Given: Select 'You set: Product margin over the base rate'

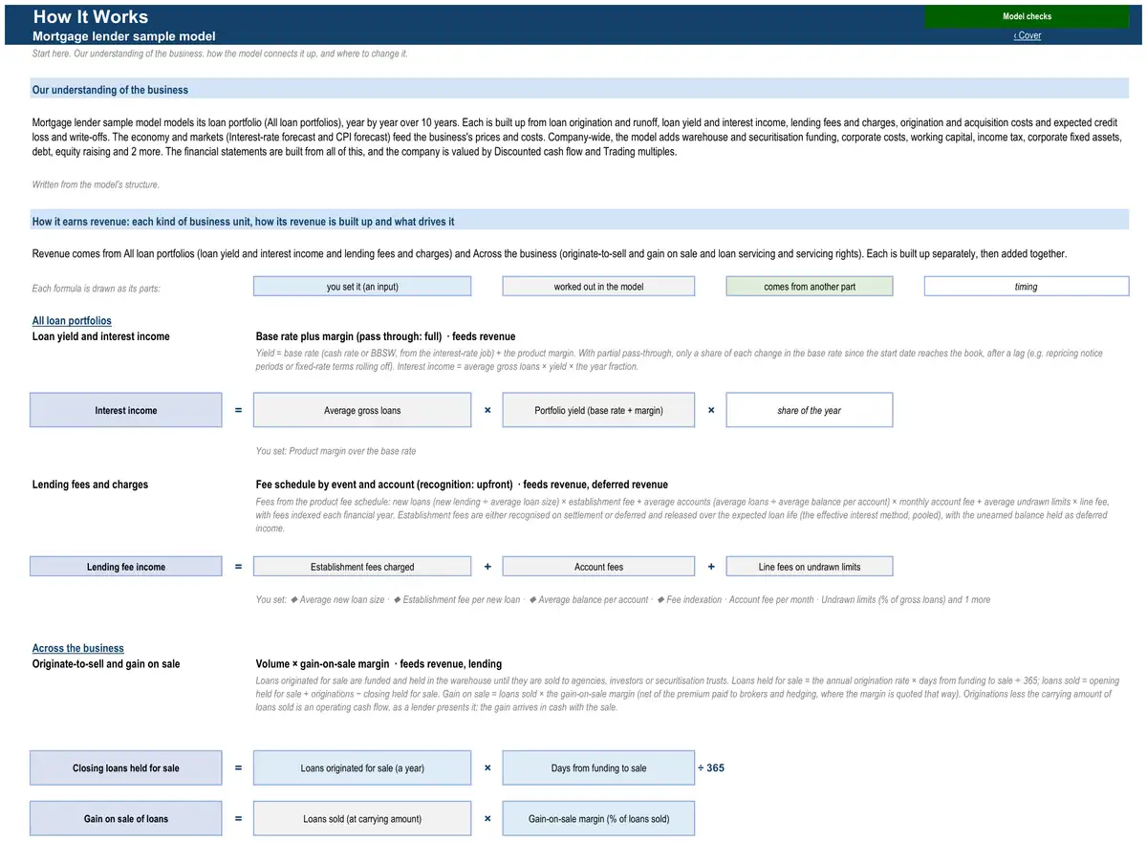Looking at the screenshot, I should coord(335,451).
